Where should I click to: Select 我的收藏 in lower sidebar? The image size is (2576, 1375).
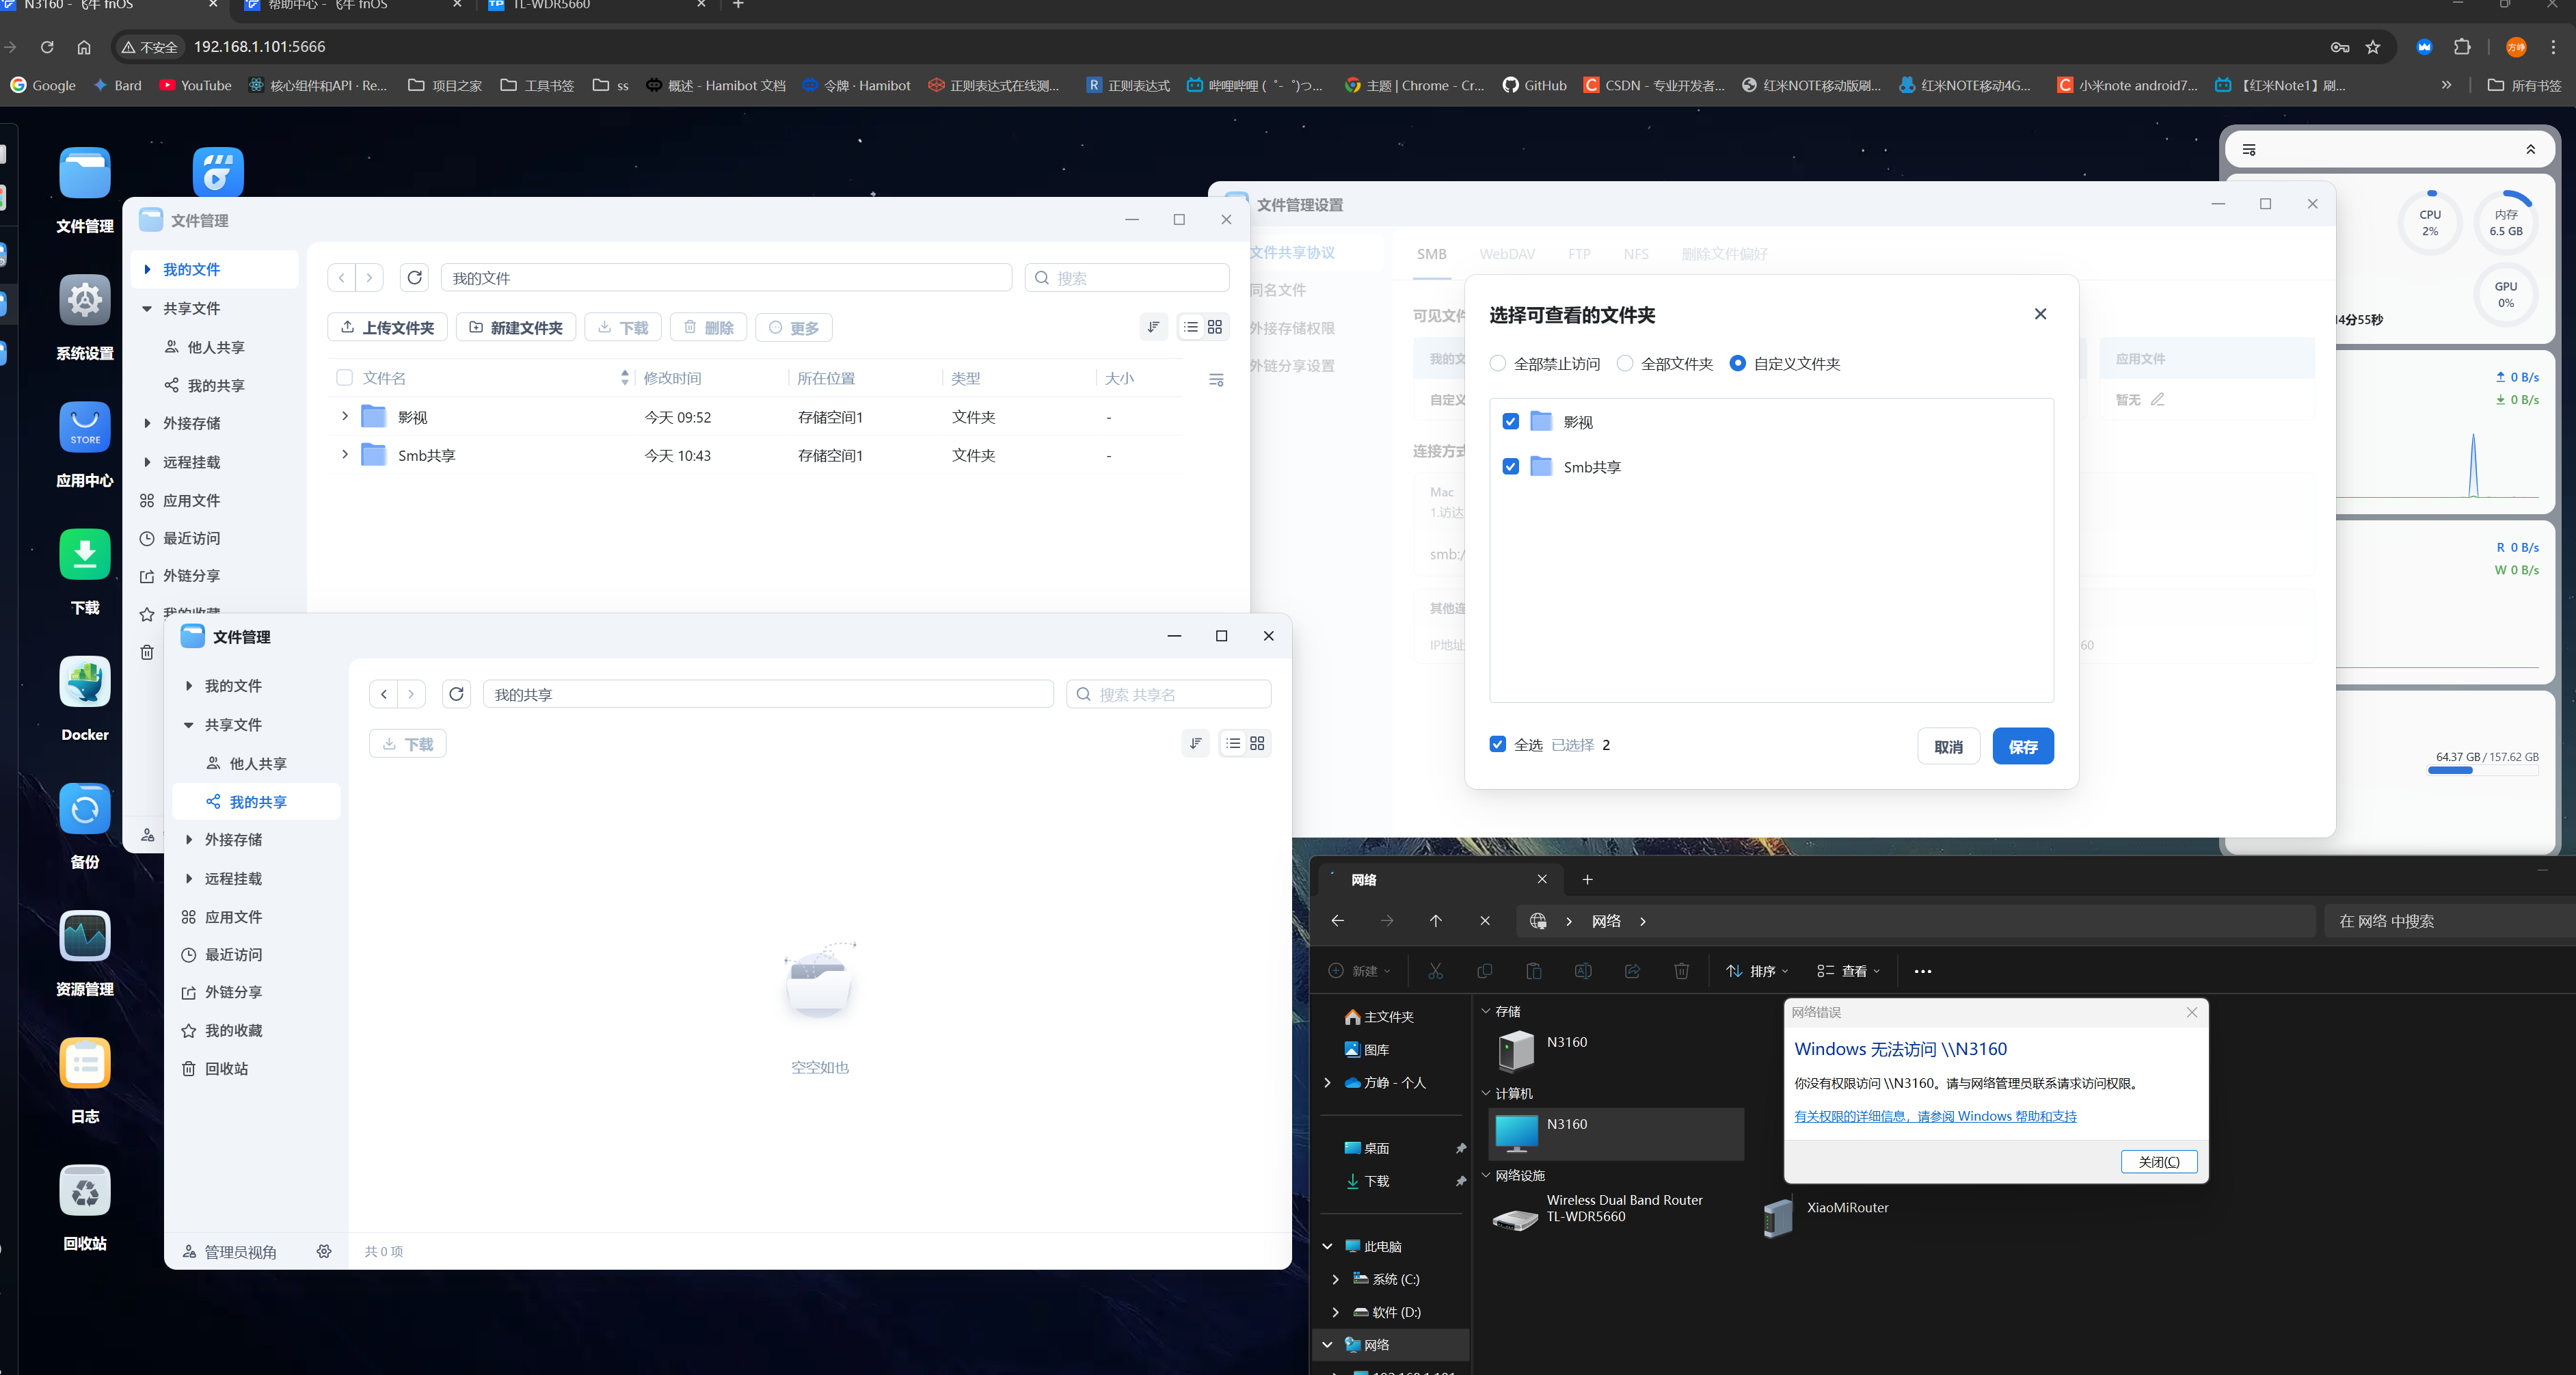point(233,1030)
